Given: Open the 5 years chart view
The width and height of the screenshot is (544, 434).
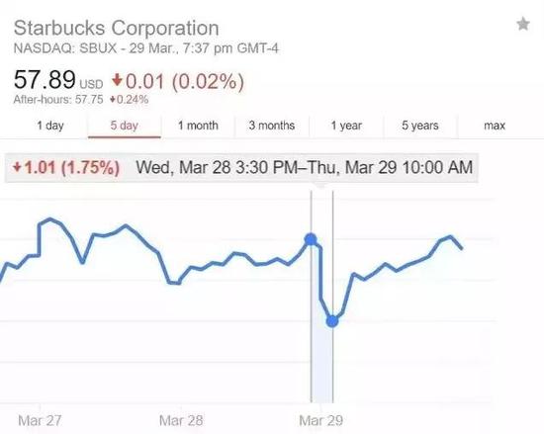Looking at the screenshot, I should click(x=420, y=126).
